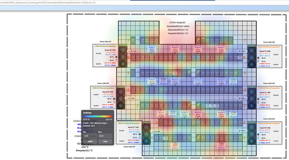Click the heatmap color gradient bar
Image resolution: width=289 pixels, height=160 pixels.
[x=98, y=117]
